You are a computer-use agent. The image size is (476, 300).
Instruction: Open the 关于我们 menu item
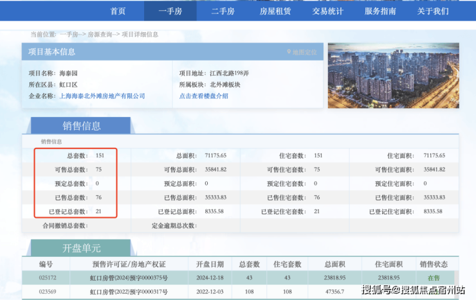[x=433, y=11]
